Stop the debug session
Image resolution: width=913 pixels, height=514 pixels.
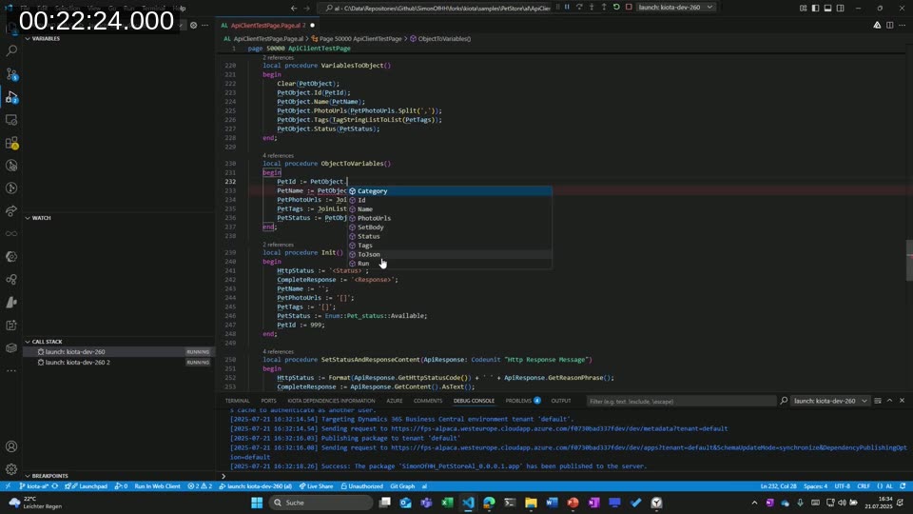pyautogui.click(x=629, y=7)
